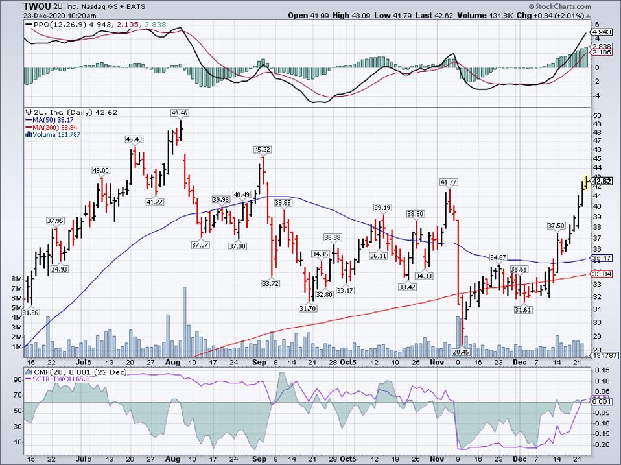
Task: Click the CMF(20) 0.001 (22 Dec) label
Action: pyautogui.click(x=80, y=372)
